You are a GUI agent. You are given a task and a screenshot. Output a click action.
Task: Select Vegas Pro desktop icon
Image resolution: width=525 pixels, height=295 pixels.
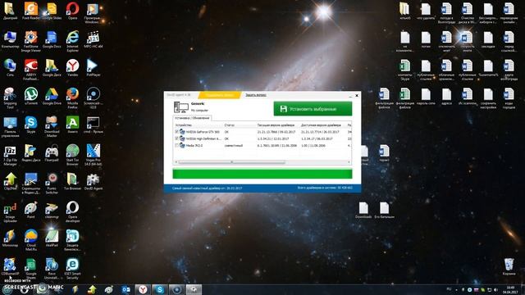(x=93, y=155)
